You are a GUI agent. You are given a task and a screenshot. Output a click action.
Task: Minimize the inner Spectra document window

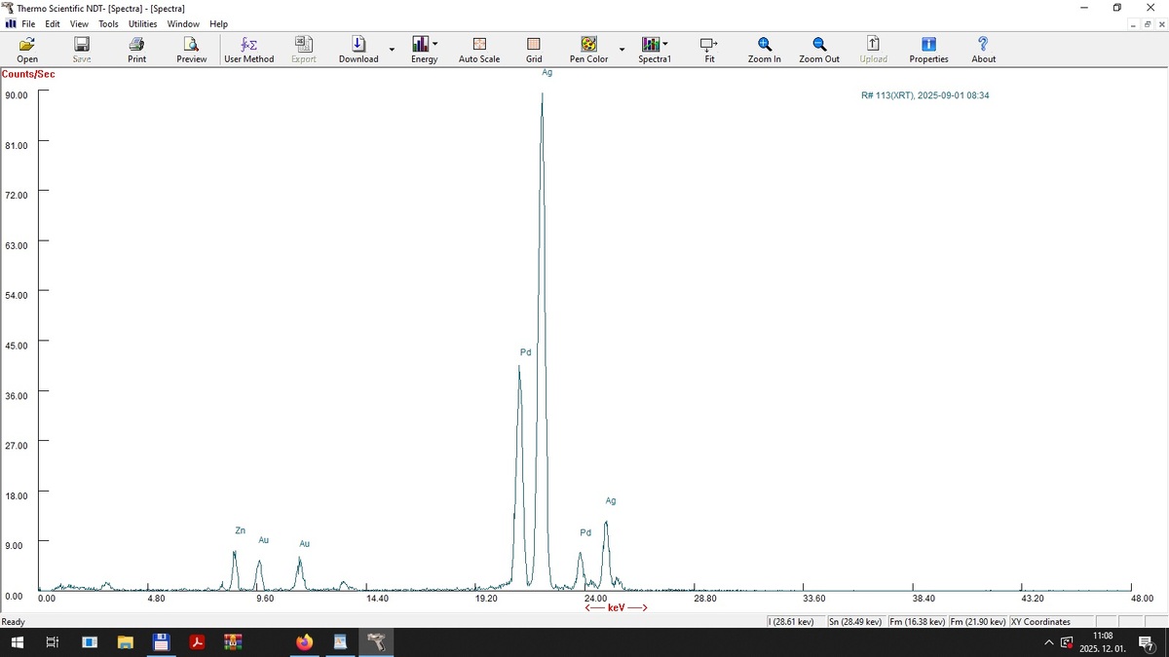pyautogui.click(x=1133, y=23)
